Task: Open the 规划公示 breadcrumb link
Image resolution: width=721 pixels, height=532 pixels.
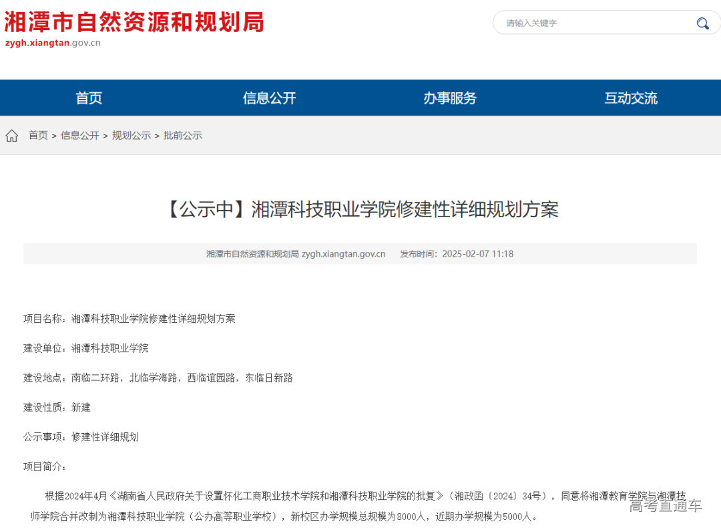Action: (x=131, y=135)
